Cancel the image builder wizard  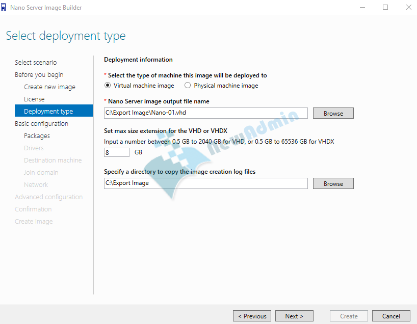pos(391,316)
